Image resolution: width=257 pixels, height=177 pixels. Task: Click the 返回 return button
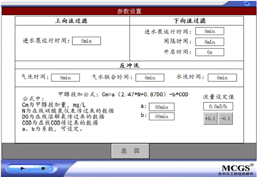130,151
